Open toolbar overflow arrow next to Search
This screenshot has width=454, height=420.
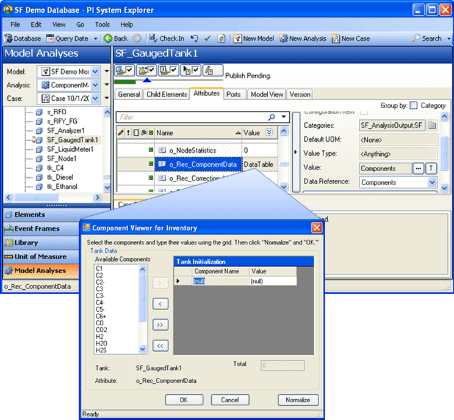(449, 39)
